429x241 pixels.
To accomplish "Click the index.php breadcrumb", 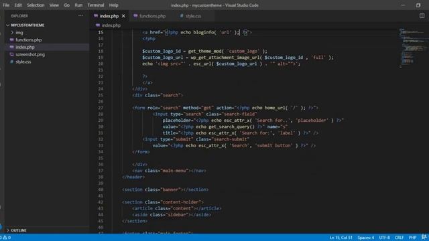I will (x=111, y=25).
